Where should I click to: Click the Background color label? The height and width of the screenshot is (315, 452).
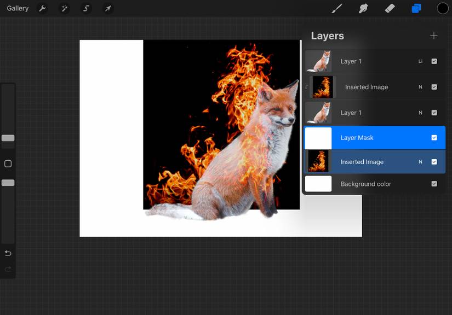366,184
